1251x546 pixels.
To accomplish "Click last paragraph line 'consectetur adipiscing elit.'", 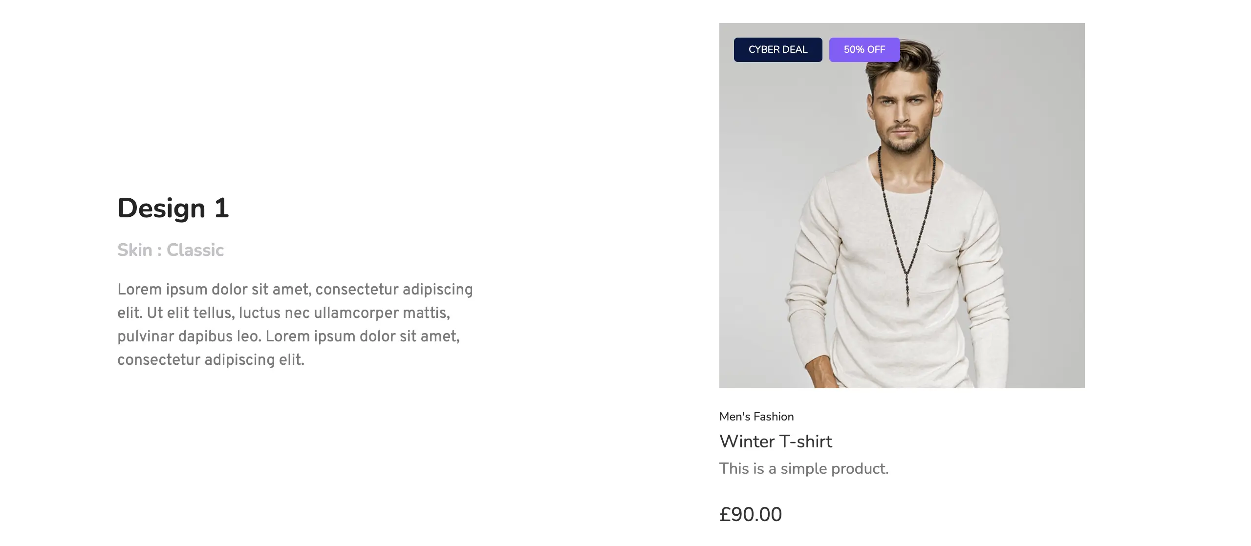I will coord(211,359).
